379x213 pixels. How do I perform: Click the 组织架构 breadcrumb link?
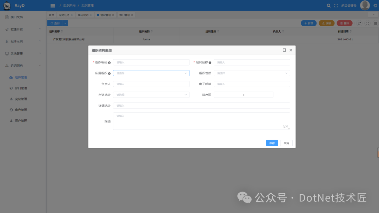pos(69,6)
